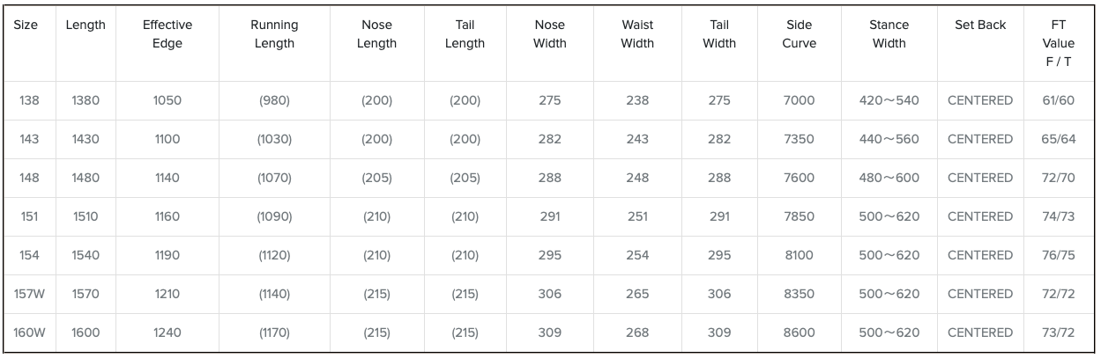Click the Set Back column header
This screenshot has height=358, width=1101.
point(980,26)
